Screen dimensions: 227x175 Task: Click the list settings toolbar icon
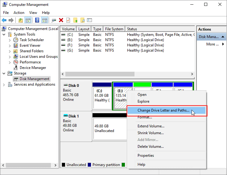click(x=89, y=20)
